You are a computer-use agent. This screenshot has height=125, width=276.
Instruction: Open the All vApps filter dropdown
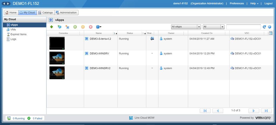coord(186,27)
